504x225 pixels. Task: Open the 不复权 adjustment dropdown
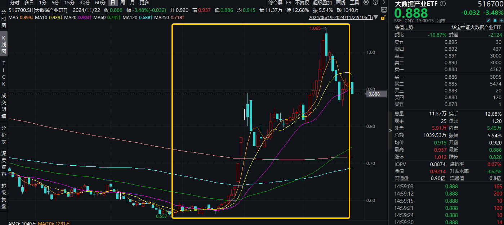(302, 3)
